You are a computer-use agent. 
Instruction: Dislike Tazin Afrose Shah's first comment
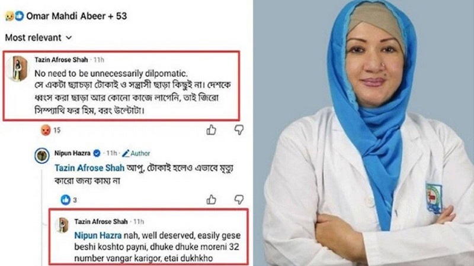(239, 130)
